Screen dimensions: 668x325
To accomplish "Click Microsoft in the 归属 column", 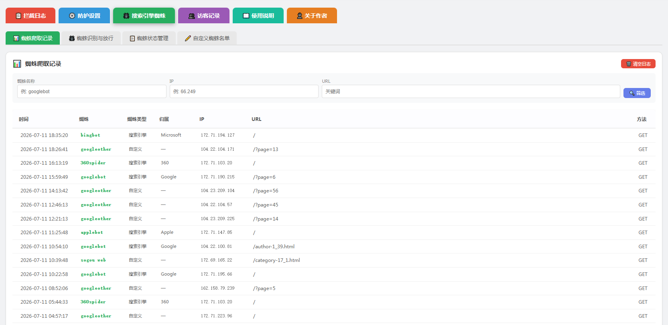I will click(x=171, y=135).
